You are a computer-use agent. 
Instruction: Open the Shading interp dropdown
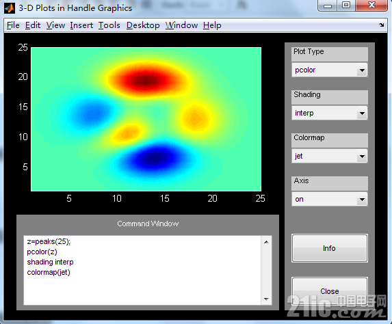[x=330, y=113]
